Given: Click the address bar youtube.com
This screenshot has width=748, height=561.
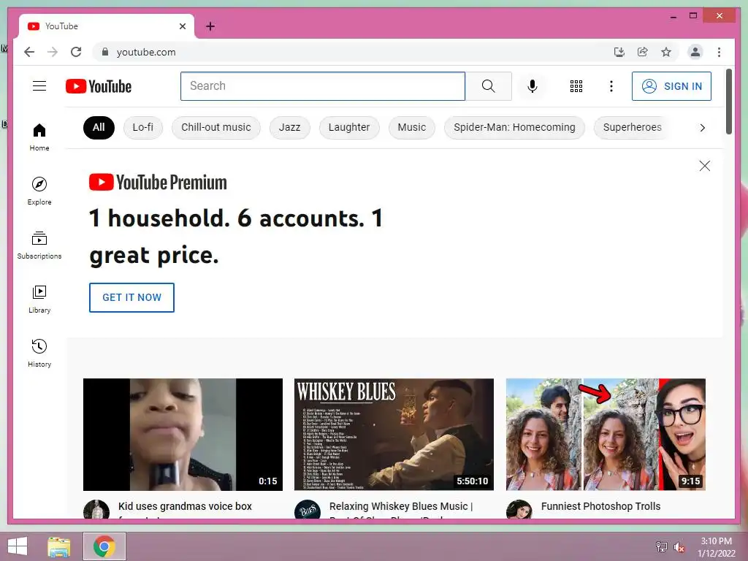Looking at the screenshot, I should click(x=146, y=52).
